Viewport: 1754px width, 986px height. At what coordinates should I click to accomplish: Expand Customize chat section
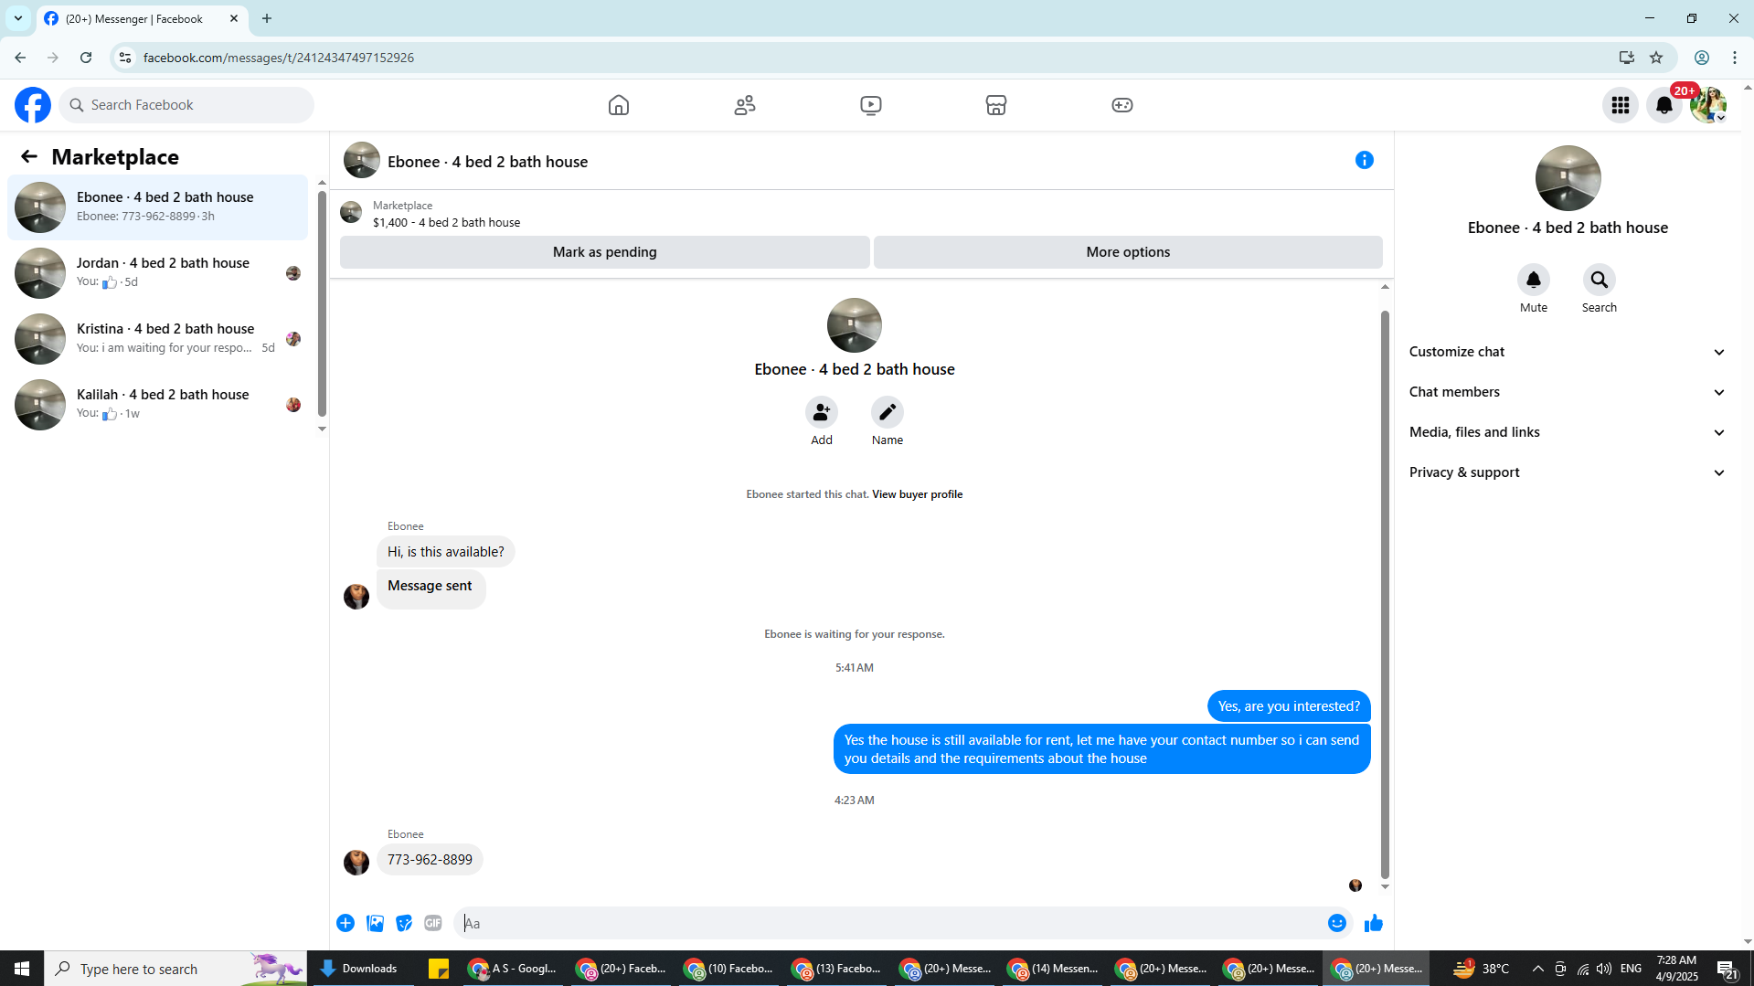tap(1568, 352)
